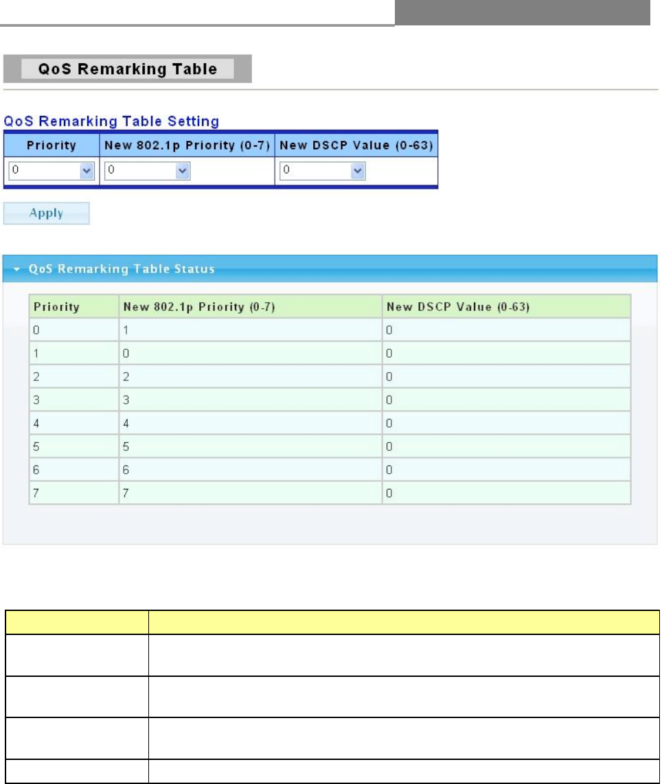Click the Apply button
Viewport: 662px width, 784px height.
point(47,213)
